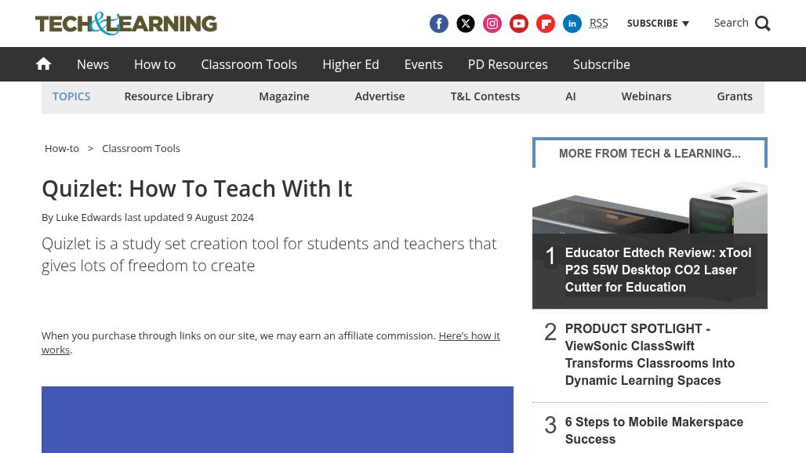The width and height of the screenshot is (806, 453).
Task: Select the AI topic
Action: [x=571, y=96]
